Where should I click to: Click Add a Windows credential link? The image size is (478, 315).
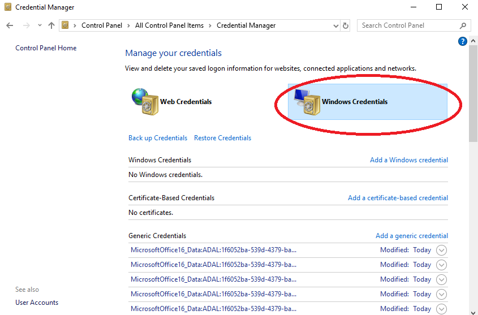click(408, 160)
